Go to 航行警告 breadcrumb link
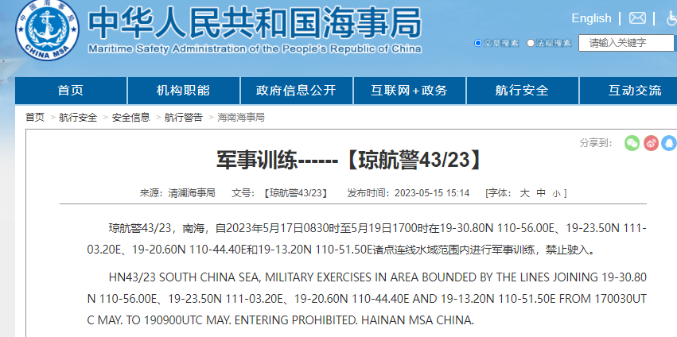 (x=183, y=118)
